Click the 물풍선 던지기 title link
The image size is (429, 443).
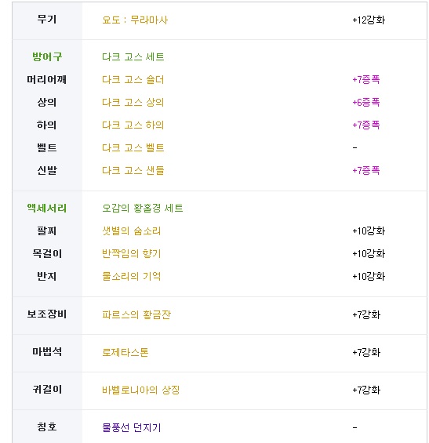pyautogui.click(x=132, y=427)
